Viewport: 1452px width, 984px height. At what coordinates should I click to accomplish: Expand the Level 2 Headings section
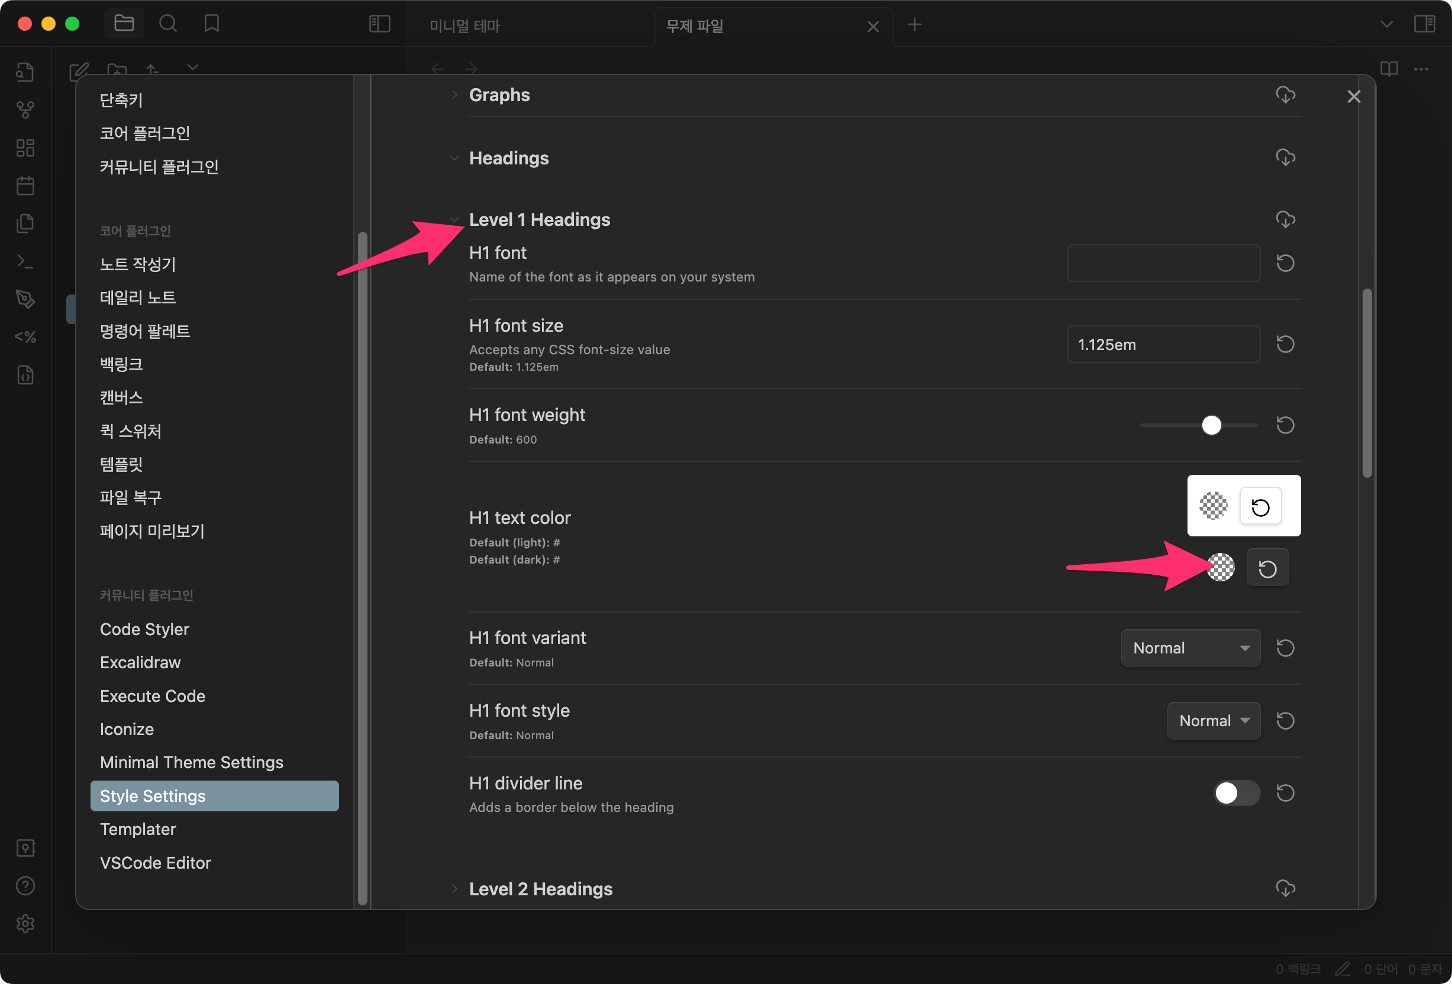pyautogui.click(x=540, y=888)
